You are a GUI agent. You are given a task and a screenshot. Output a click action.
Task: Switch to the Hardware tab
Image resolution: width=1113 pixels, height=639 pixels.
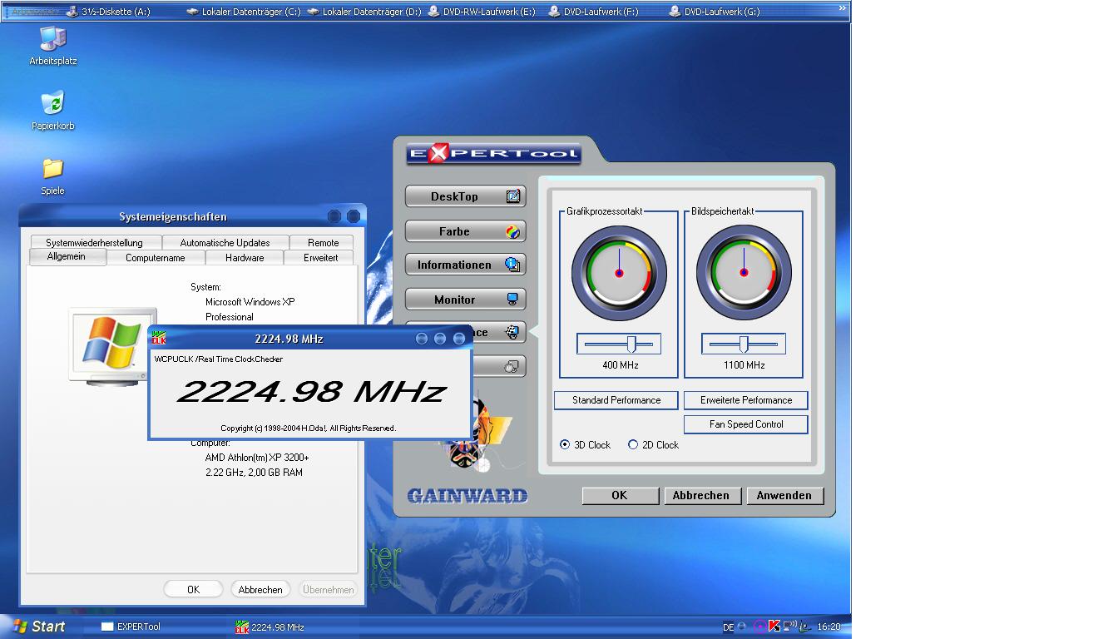point(245,258)
